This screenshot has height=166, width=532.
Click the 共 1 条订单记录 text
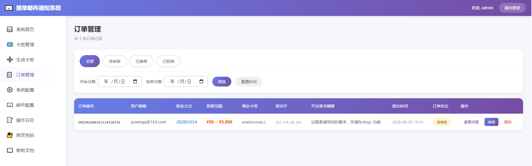[x=88, y=39]
